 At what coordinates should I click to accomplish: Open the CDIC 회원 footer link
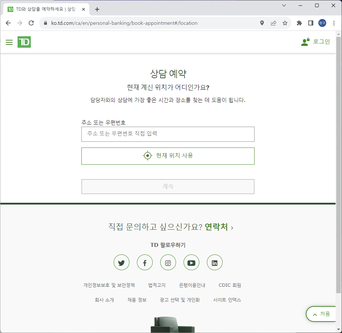(230, 285)
